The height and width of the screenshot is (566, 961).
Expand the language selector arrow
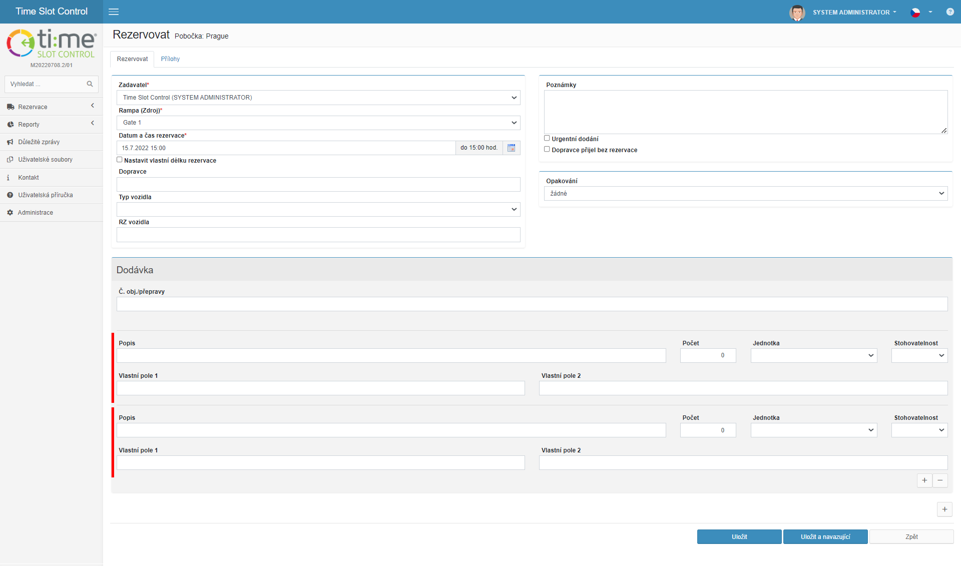[930, 12]
